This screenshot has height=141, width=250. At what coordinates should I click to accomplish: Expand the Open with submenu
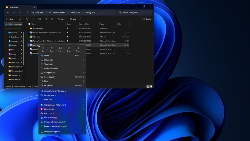62,60
